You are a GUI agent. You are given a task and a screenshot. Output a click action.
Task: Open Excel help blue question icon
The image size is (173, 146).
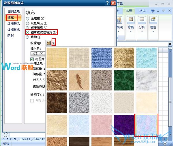coord(153,11)
